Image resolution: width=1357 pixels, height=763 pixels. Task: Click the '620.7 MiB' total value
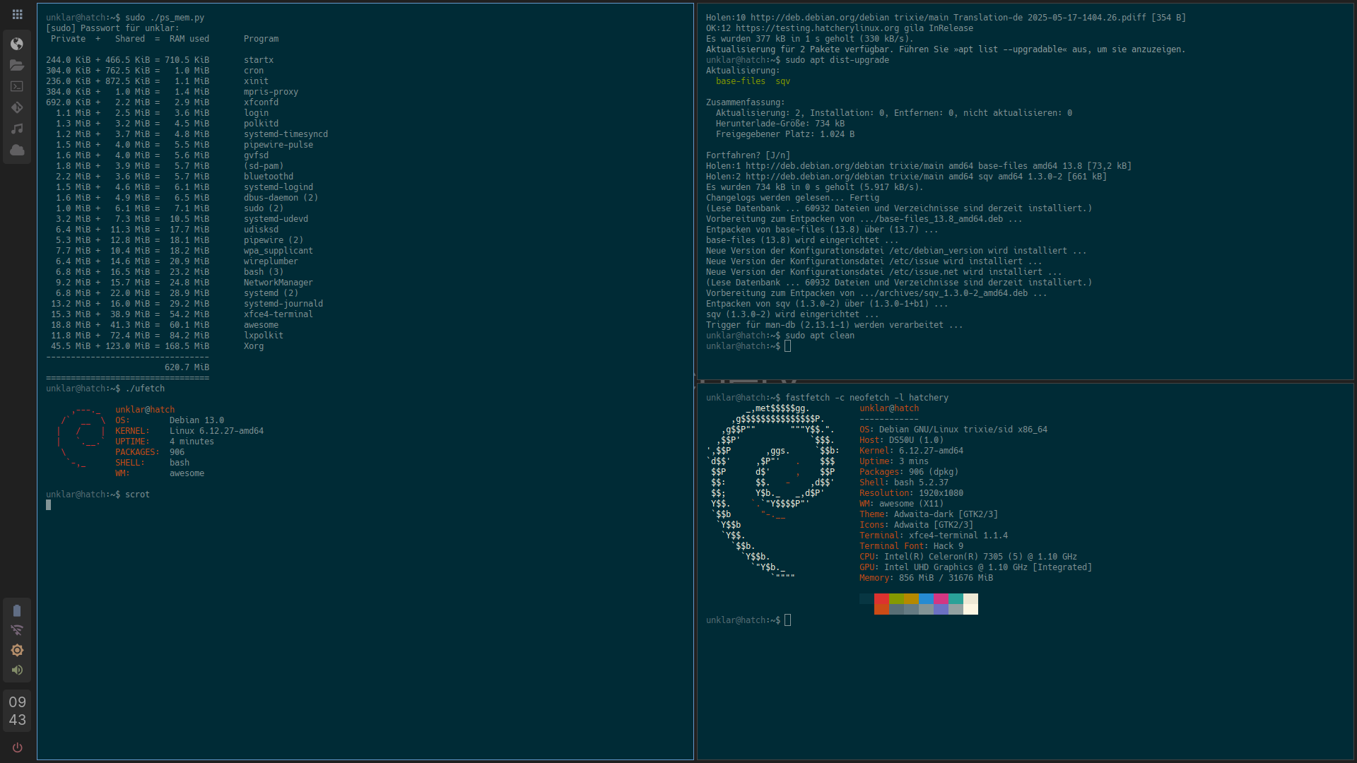187,367
